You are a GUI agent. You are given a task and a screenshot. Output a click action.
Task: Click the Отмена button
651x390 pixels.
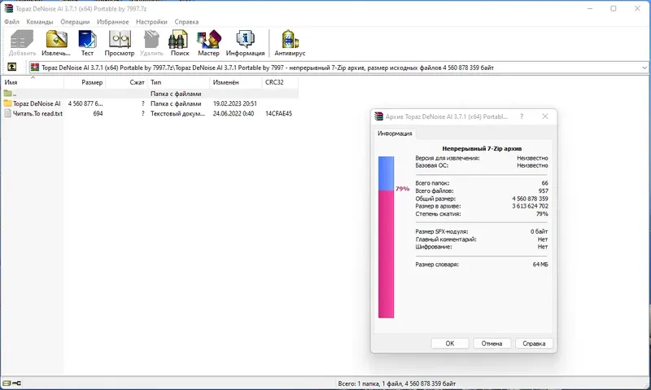492,344
